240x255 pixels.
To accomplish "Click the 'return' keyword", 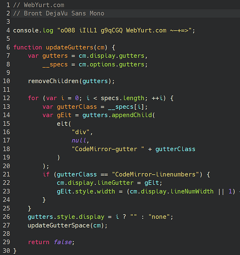I will click(39, 242).
